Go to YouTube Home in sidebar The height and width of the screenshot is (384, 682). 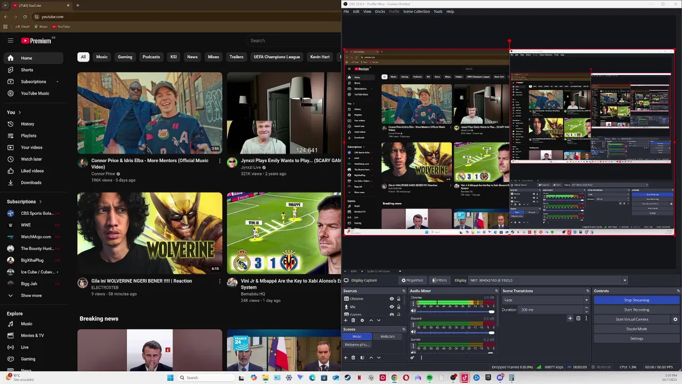(x=33, y=58)
